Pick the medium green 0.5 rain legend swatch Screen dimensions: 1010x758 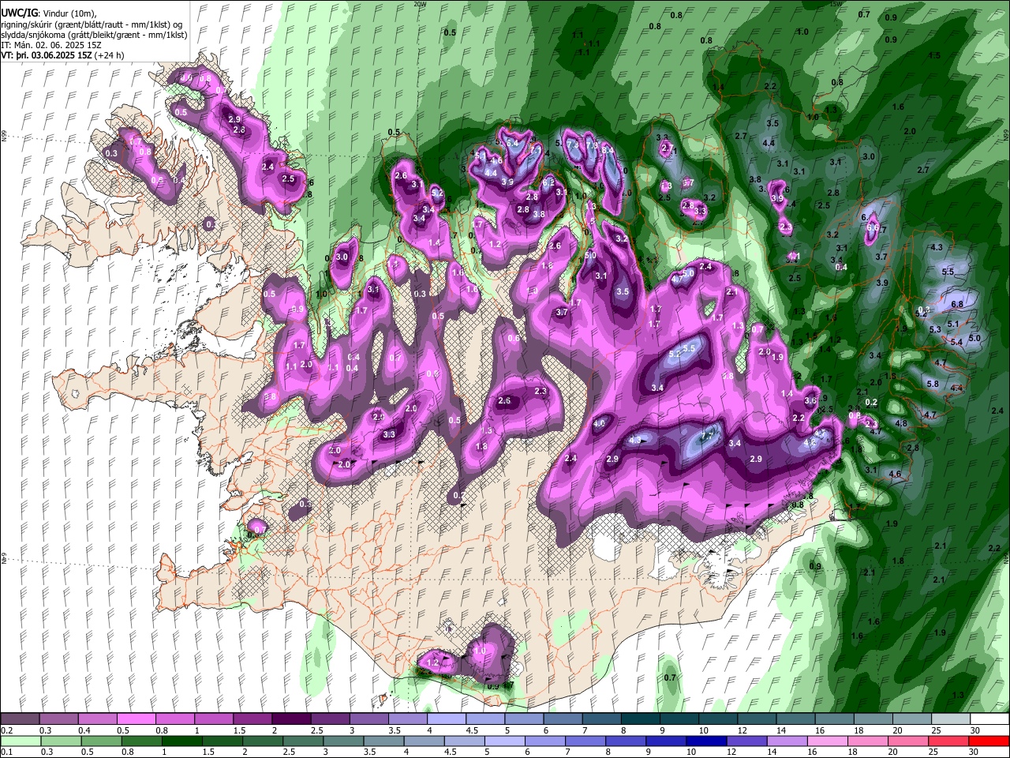click(101, 741)
